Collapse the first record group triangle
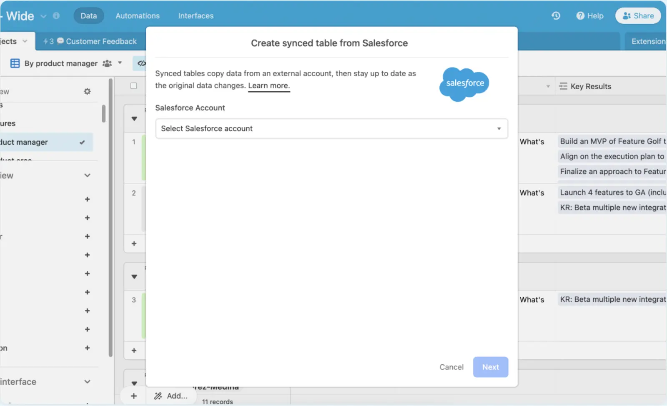This screenshot has width=667, height=406. (134, 119)
